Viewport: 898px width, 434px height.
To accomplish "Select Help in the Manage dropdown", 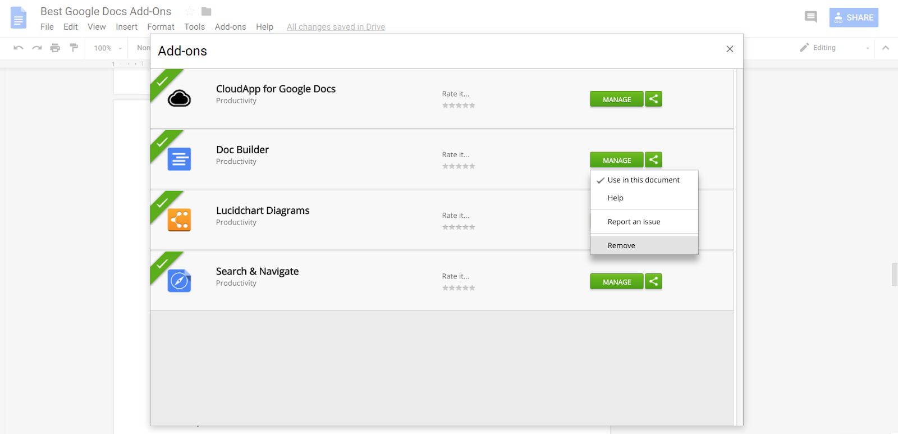I will 644,198.
